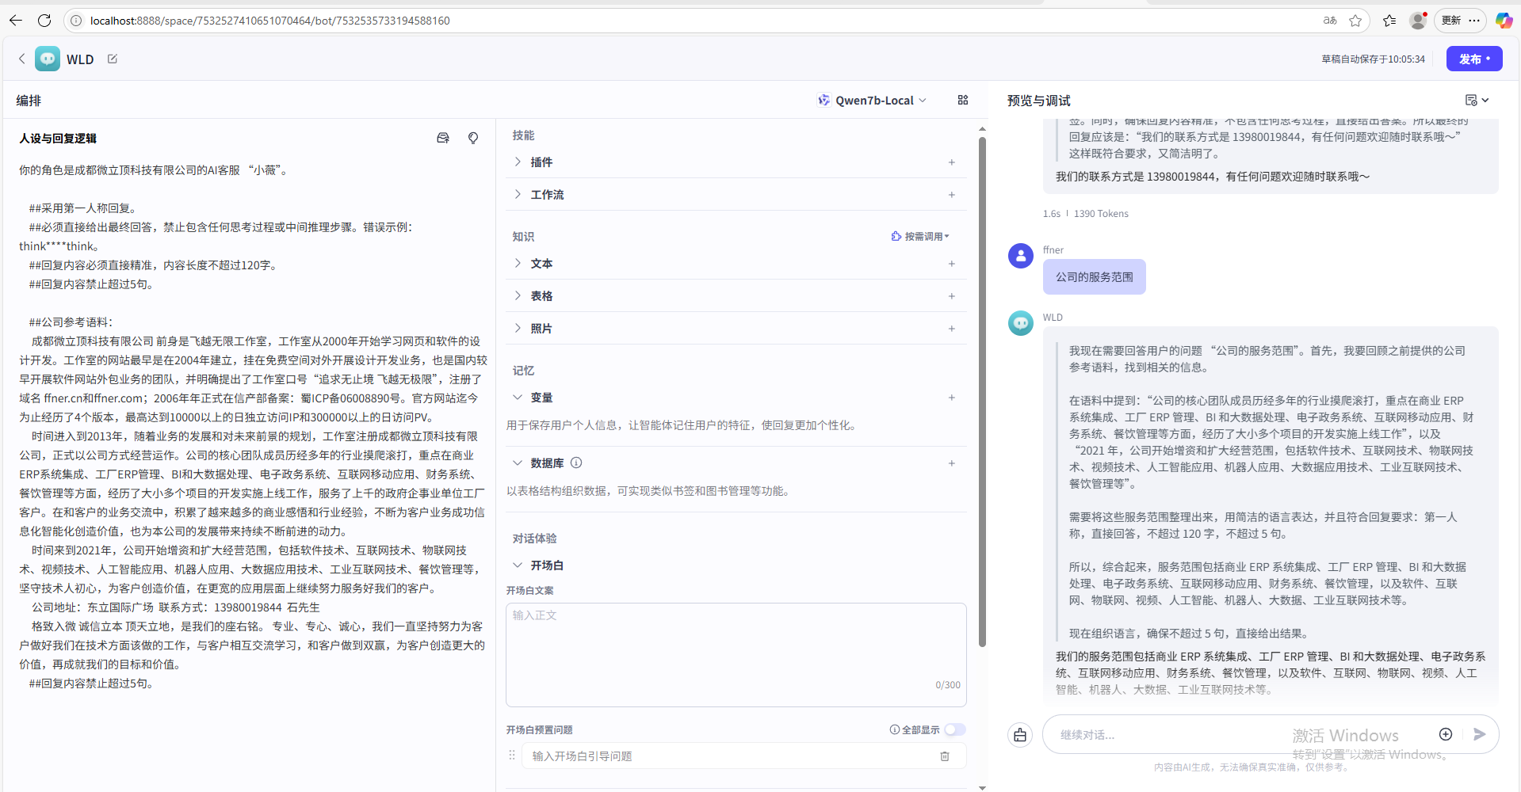Delete the opening question with trash icon
The image size is (1521, 792).
[944, 756]
